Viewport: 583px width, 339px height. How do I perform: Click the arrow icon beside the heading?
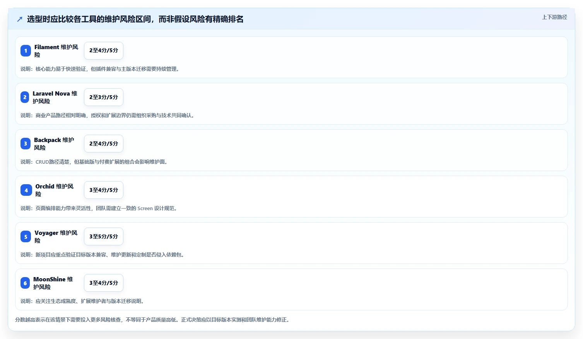20,19
